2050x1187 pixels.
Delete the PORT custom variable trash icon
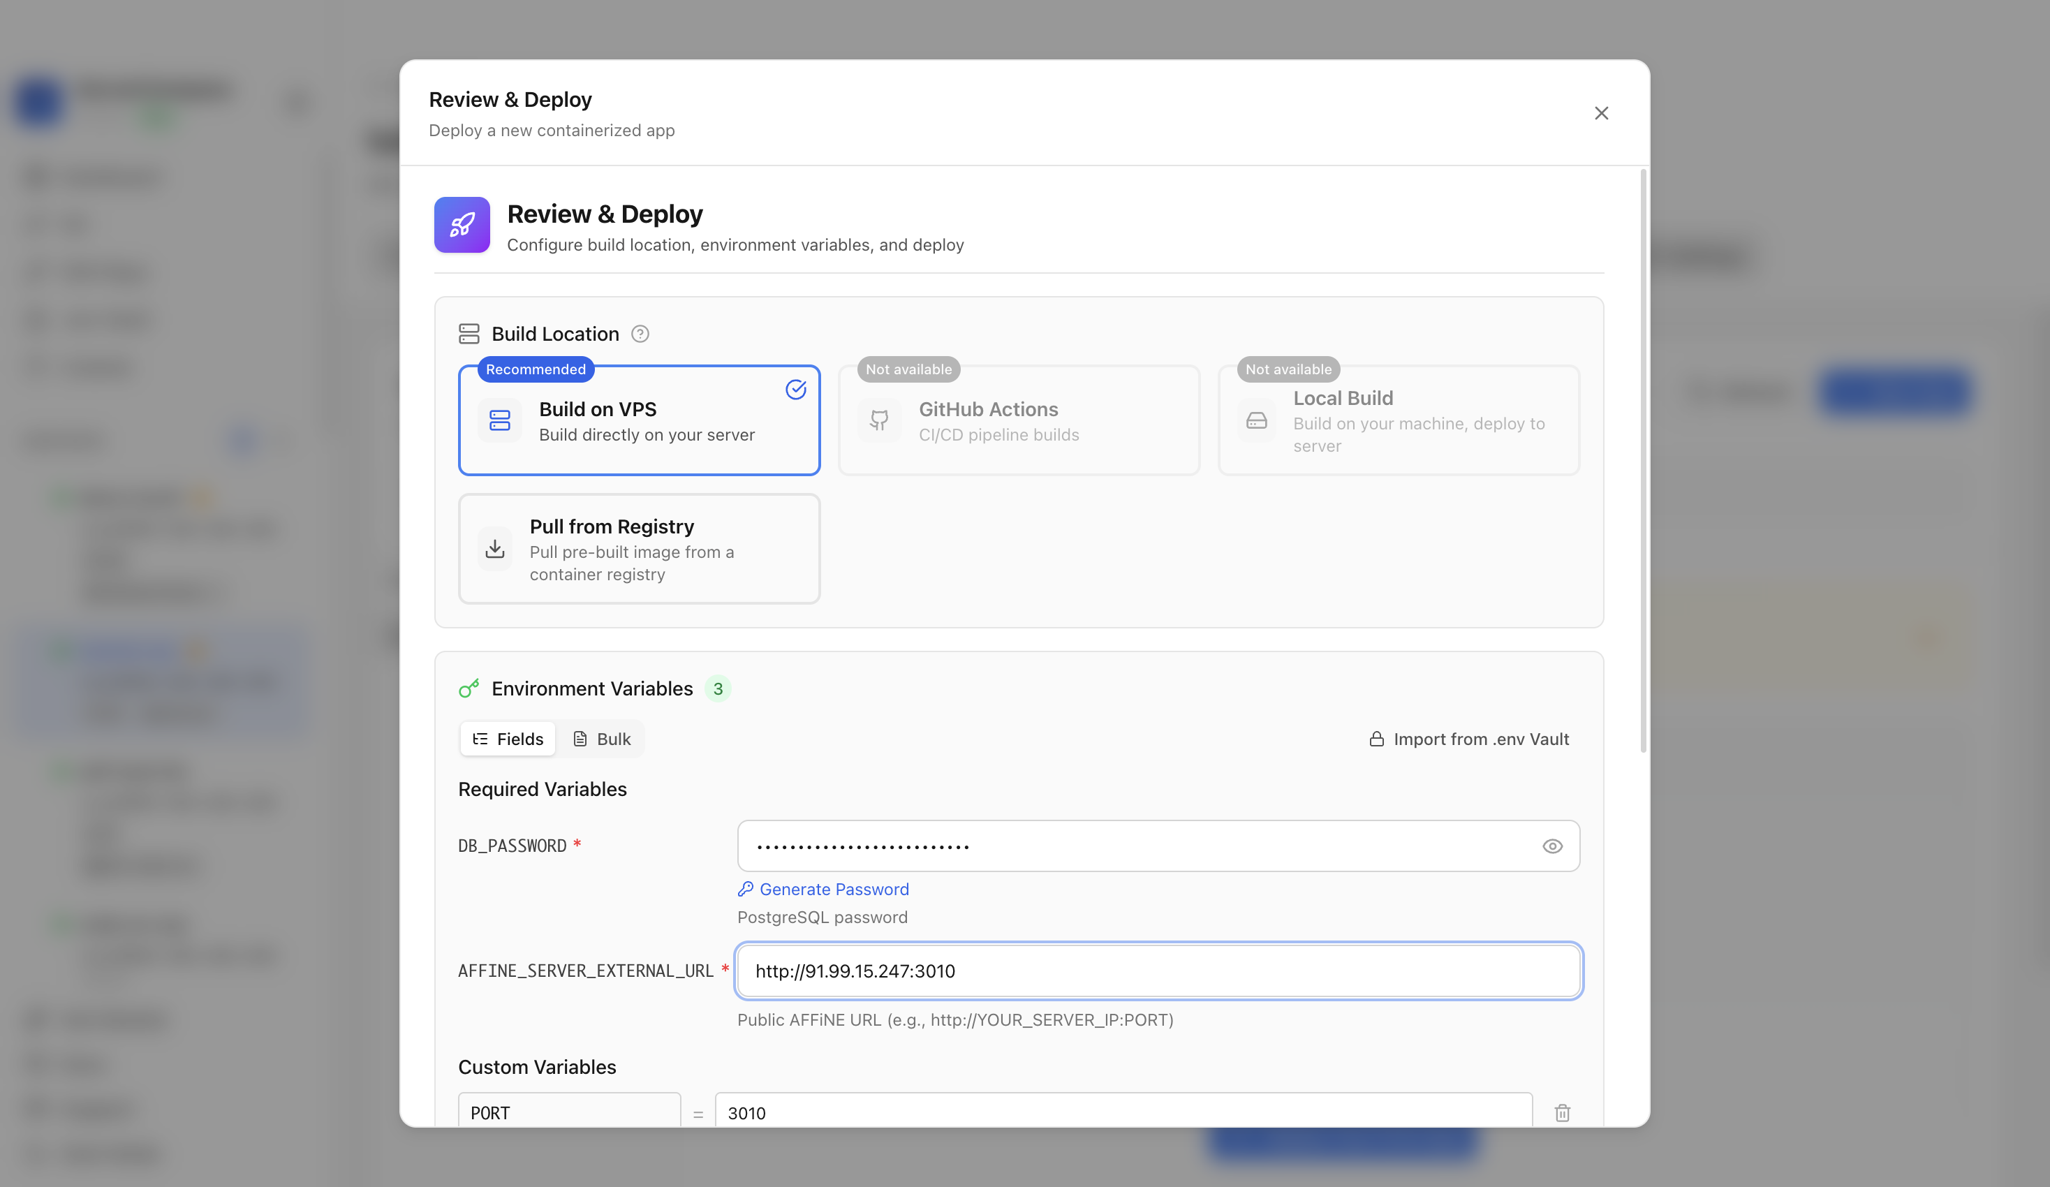point(1562,1112)
